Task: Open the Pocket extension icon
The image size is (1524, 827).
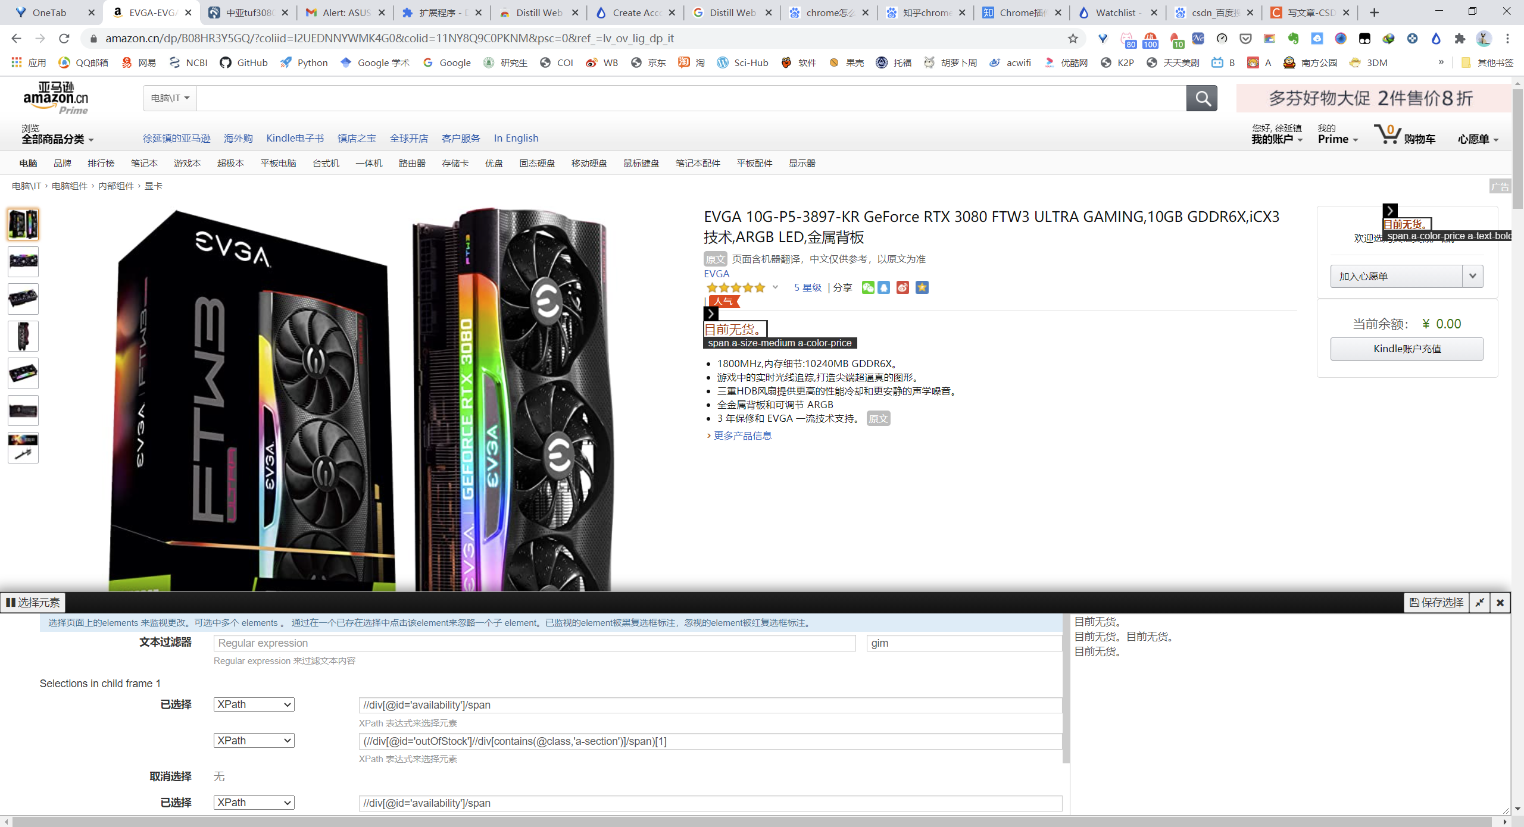Action: (1245, 39)
